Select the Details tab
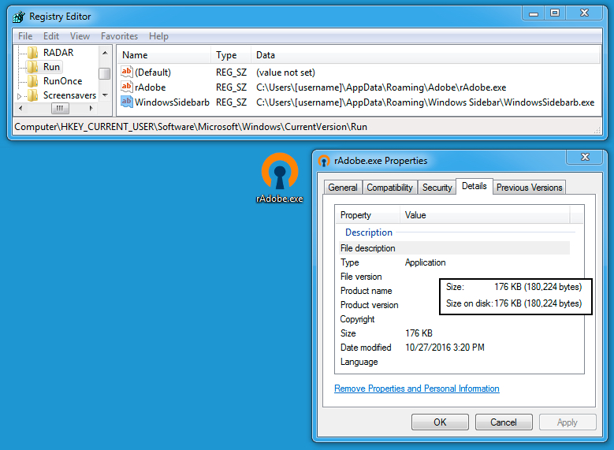 474,186
